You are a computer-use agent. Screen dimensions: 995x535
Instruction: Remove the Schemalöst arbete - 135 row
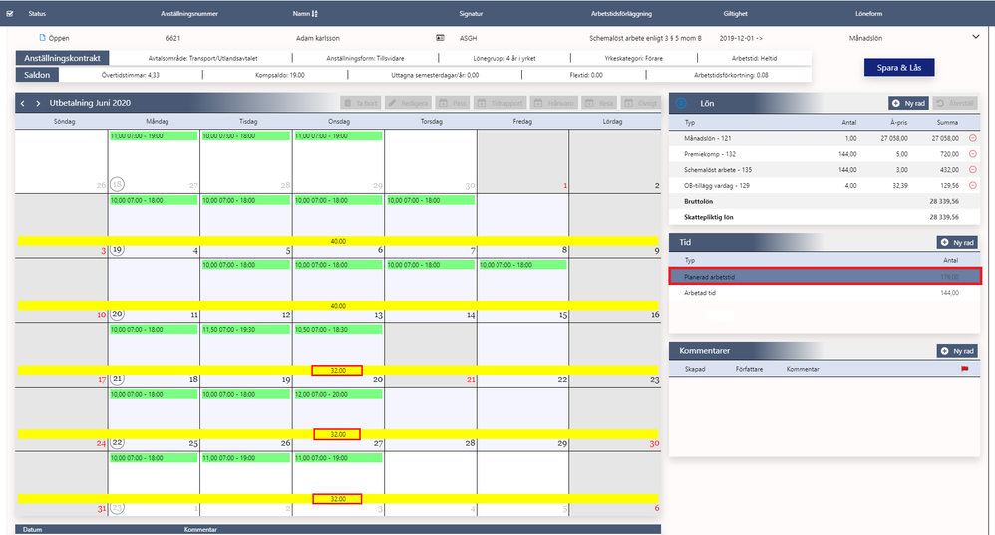click(973, 170)
